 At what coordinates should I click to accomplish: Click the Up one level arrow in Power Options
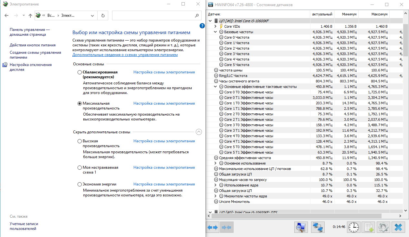click(30, 15)
